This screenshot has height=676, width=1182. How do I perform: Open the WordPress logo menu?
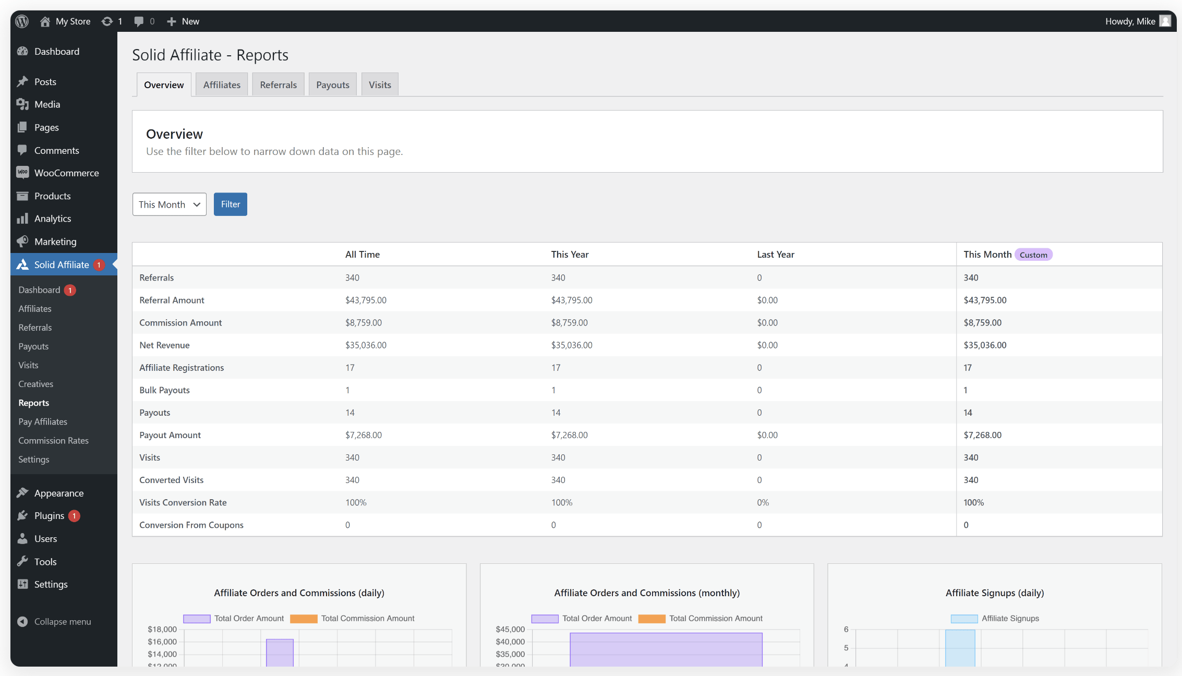click(21, 21)
